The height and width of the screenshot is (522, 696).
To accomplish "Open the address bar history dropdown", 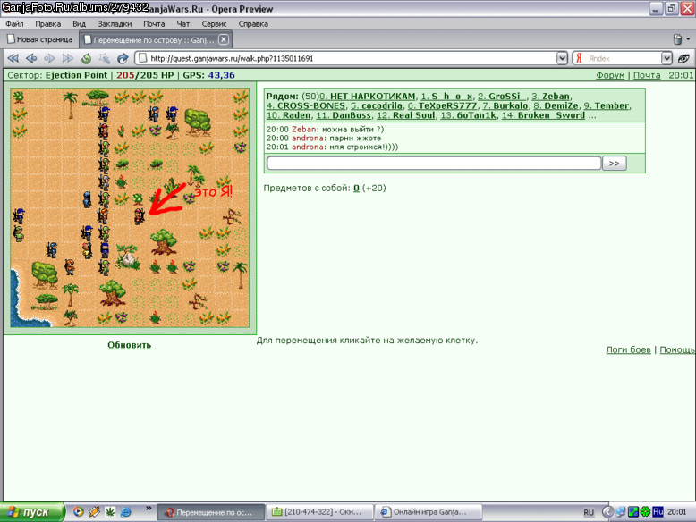I will click(562, 58).
